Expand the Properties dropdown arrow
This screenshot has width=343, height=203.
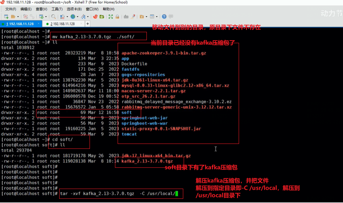click(x=46, y=17)
